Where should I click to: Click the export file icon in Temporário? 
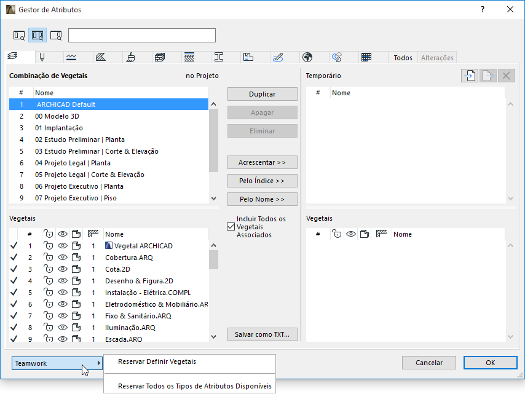pos(488,76)
